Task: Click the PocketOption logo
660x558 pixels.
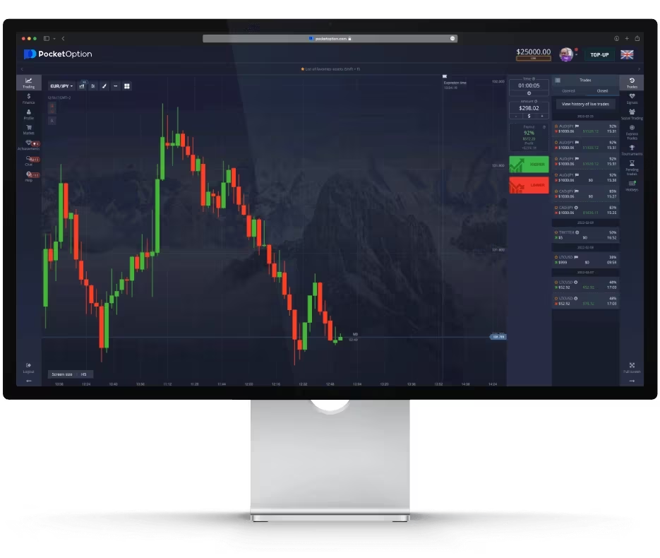Action: (58, 54)
